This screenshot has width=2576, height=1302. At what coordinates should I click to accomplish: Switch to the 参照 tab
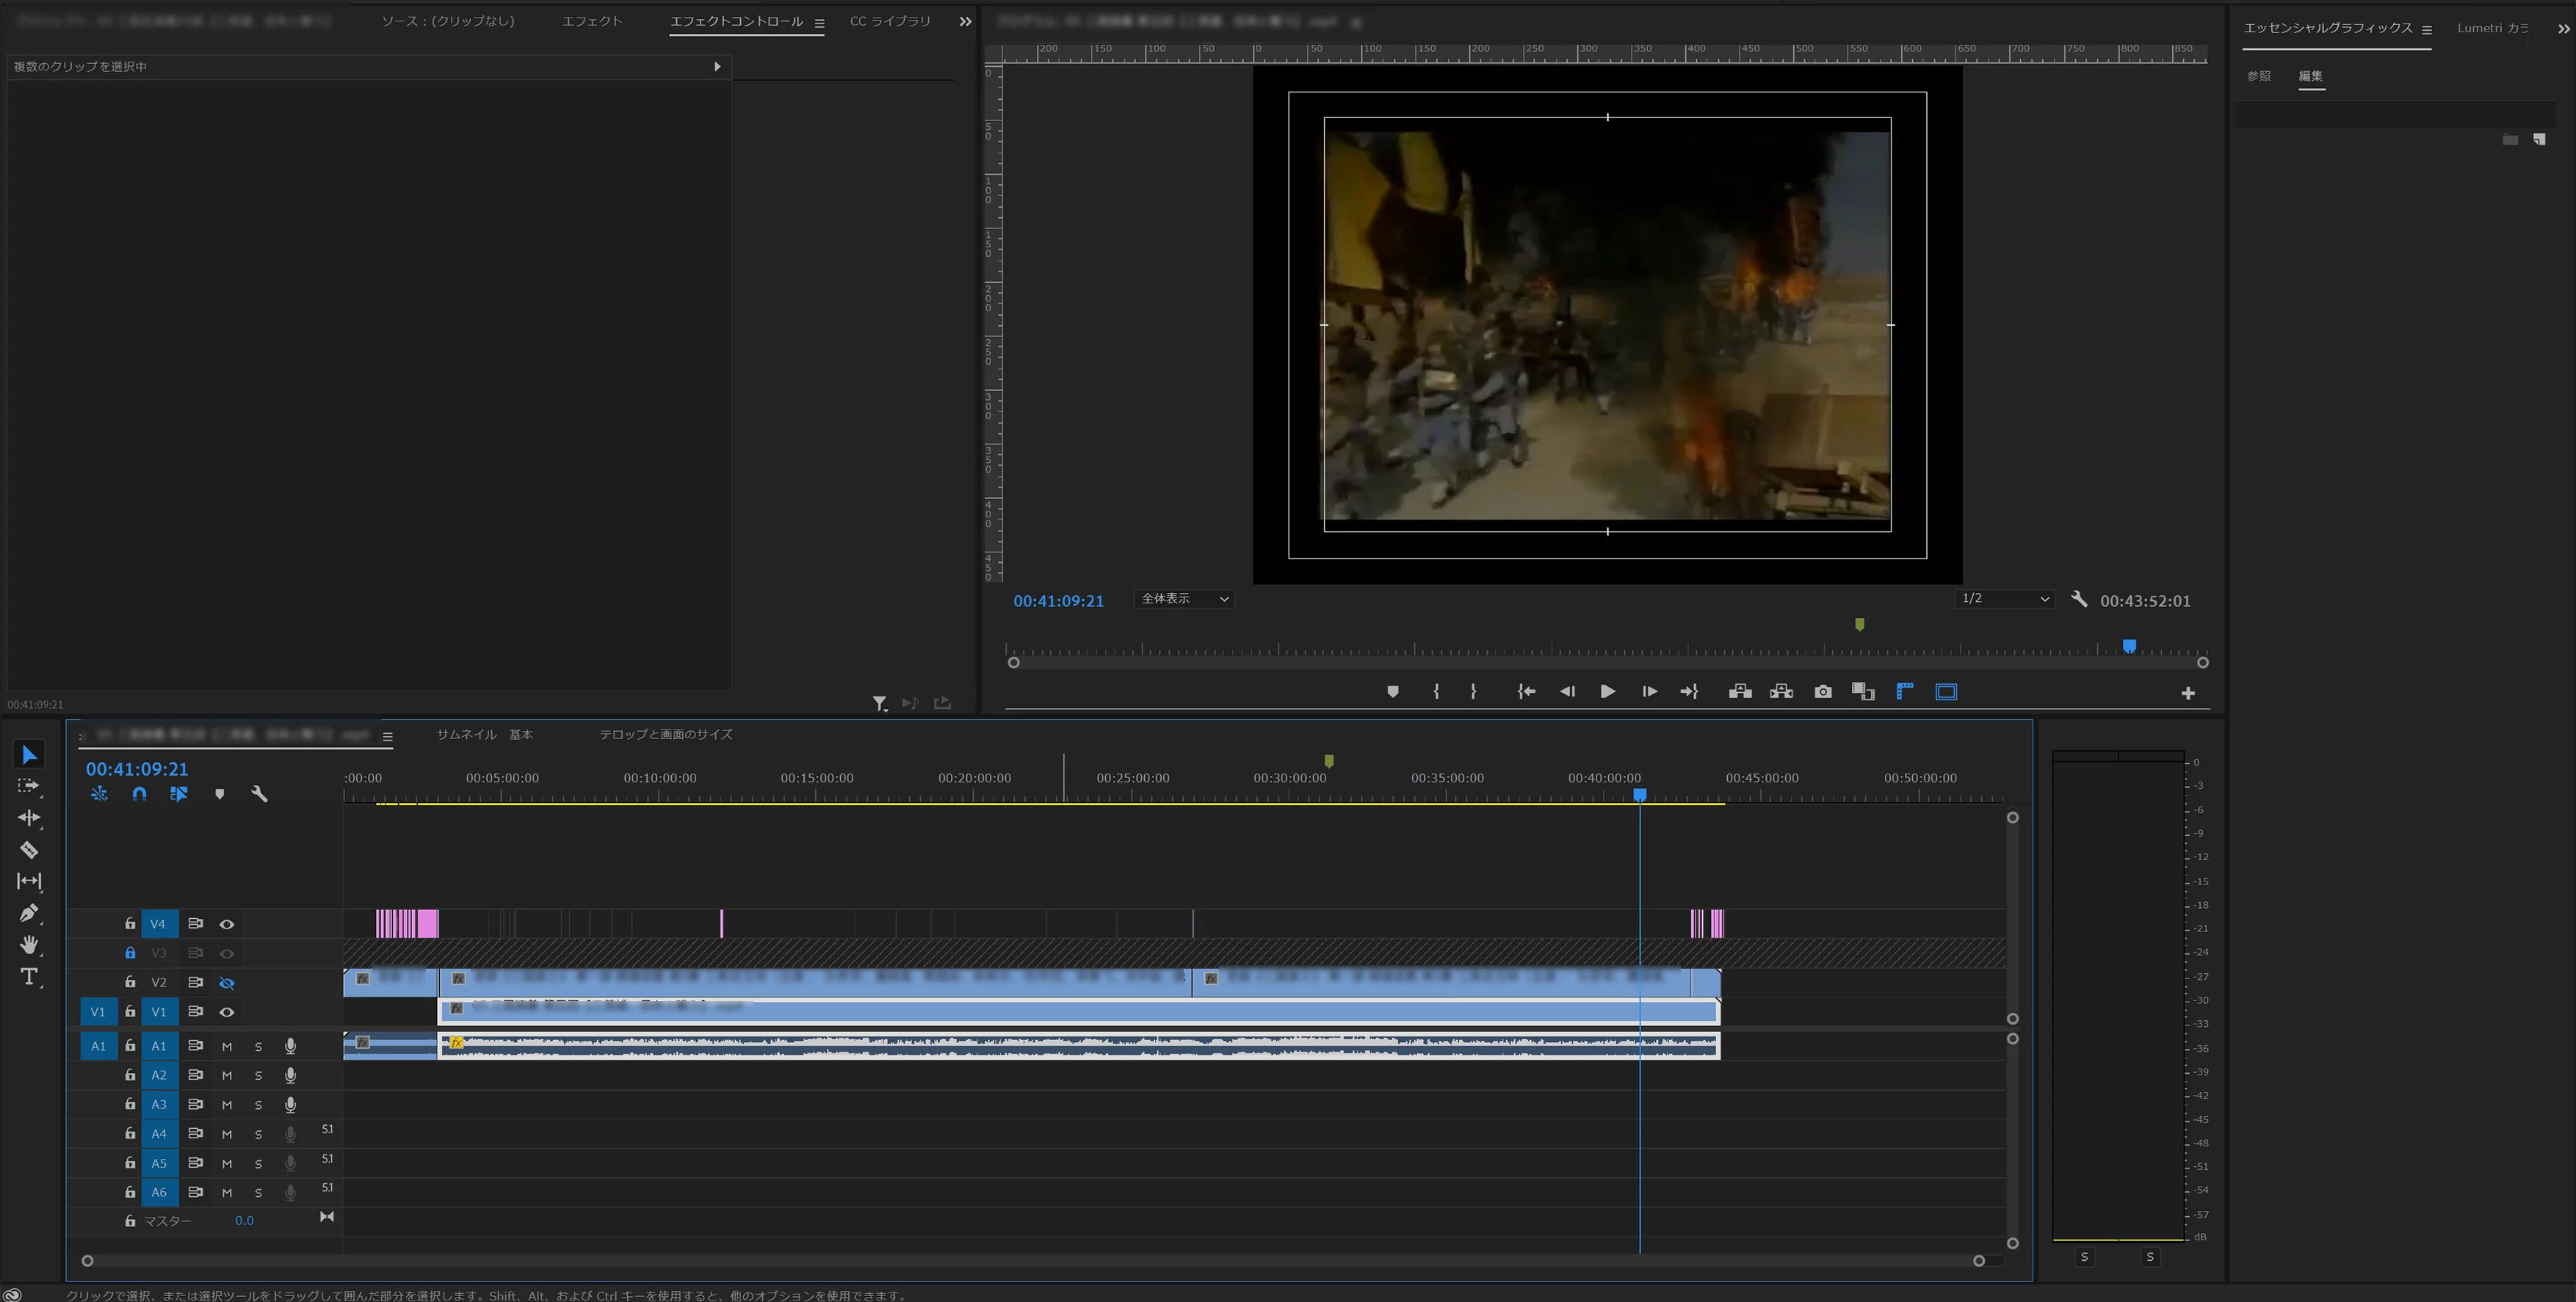tap(2258, 76)
